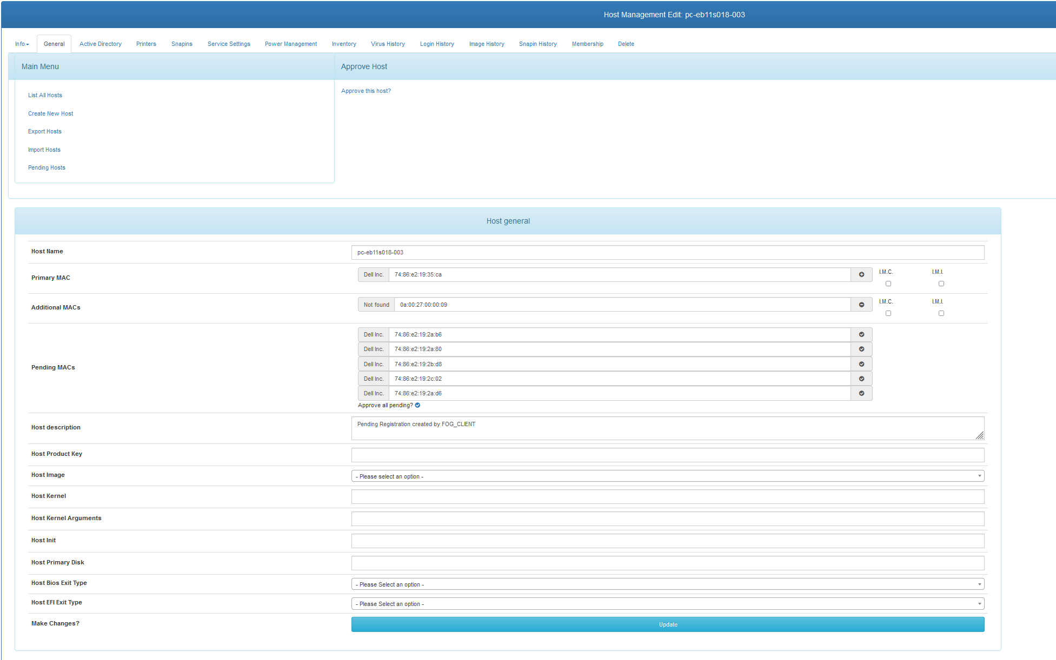Tick I.M.I. checkbox for Primary MAC
The width and height of the screenshot is (1056, 660).
point(941,284)
